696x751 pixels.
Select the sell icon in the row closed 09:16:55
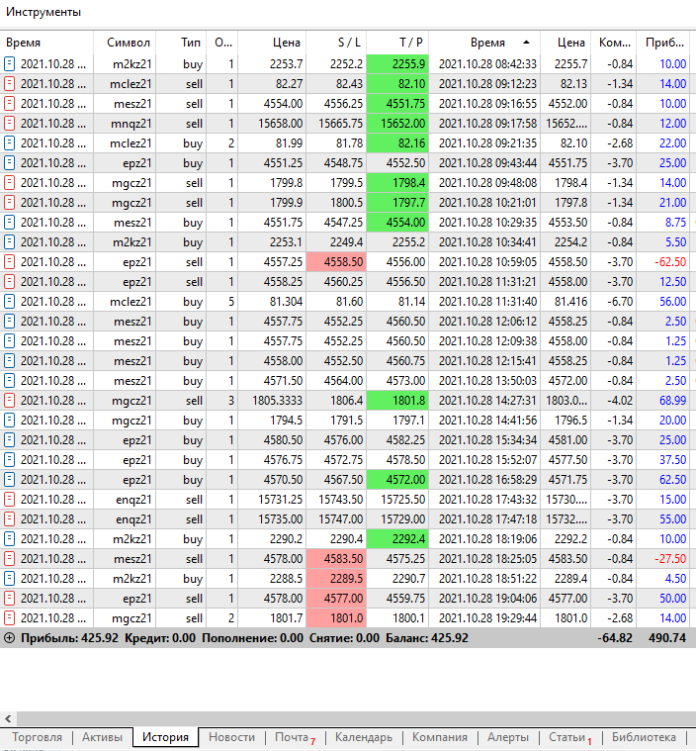[9, 104]
